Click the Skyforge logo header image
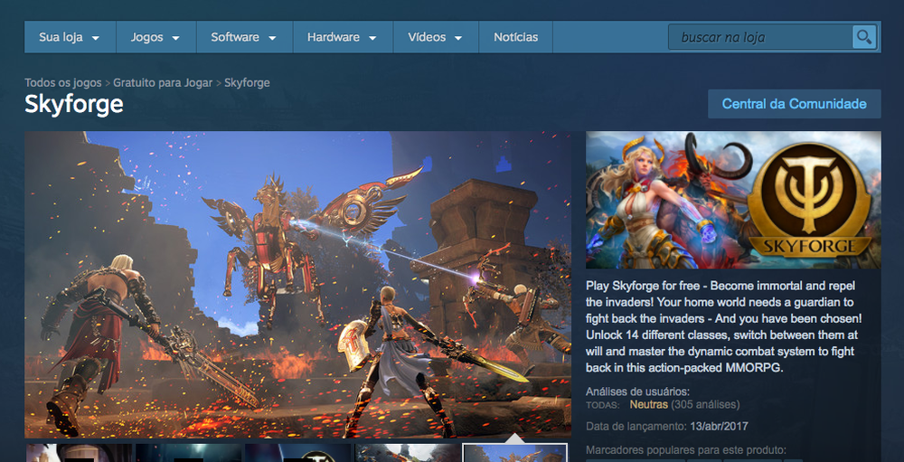The width and height of the screenshot is (904, 462). click(x=733, y=200)
